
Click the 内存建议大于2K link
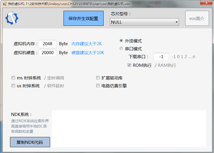(x=87, y=44)
